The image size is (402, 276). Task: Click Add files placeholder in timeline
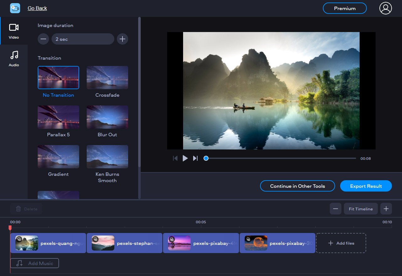tap(341, 243)
